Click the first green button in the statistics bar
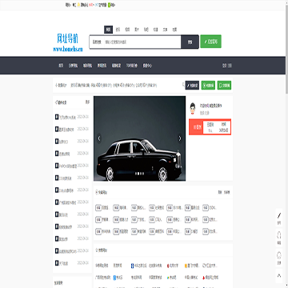The image size is (288, 288). coord(208,86)
